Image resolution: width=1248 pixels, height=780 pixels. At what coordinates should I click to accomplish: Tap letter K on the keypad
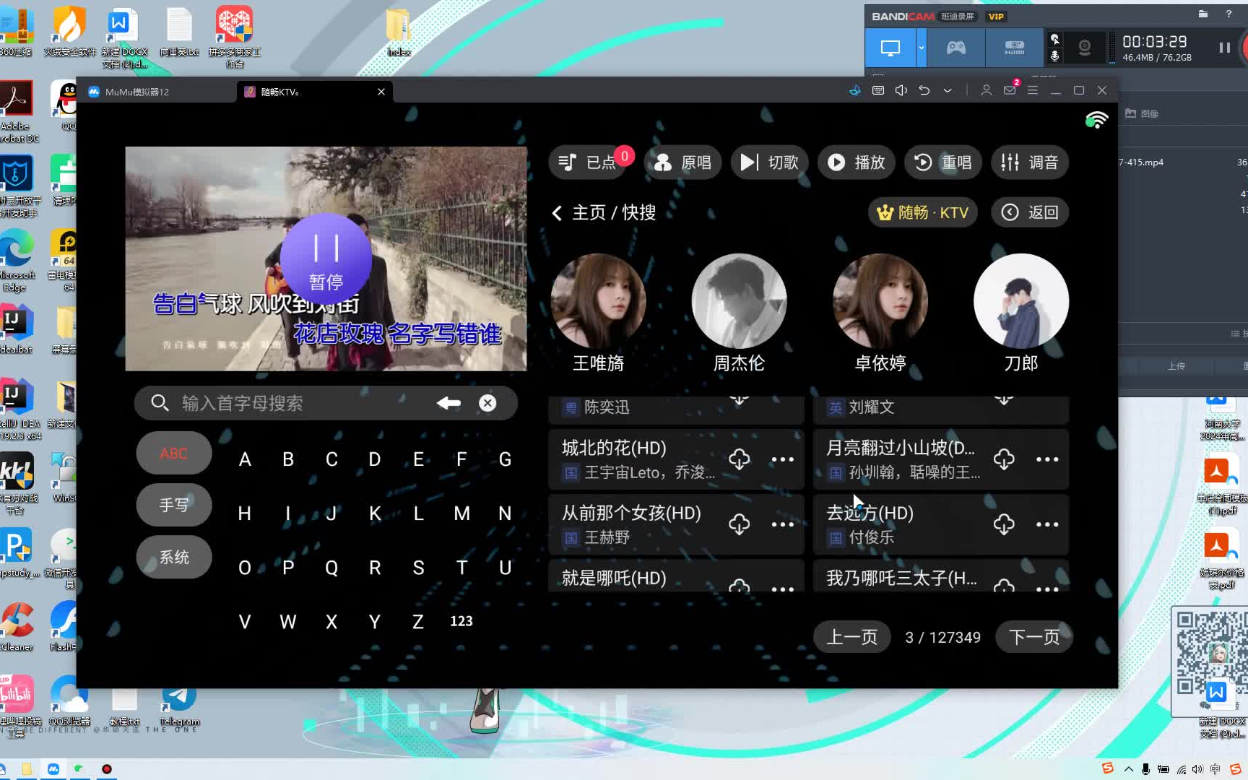coord(375,513)
